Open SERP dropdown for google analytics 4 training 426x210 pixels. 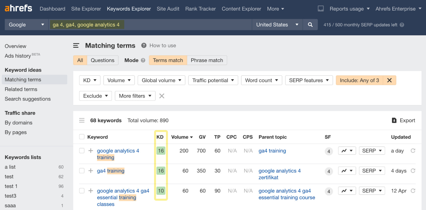click(372, 151)
